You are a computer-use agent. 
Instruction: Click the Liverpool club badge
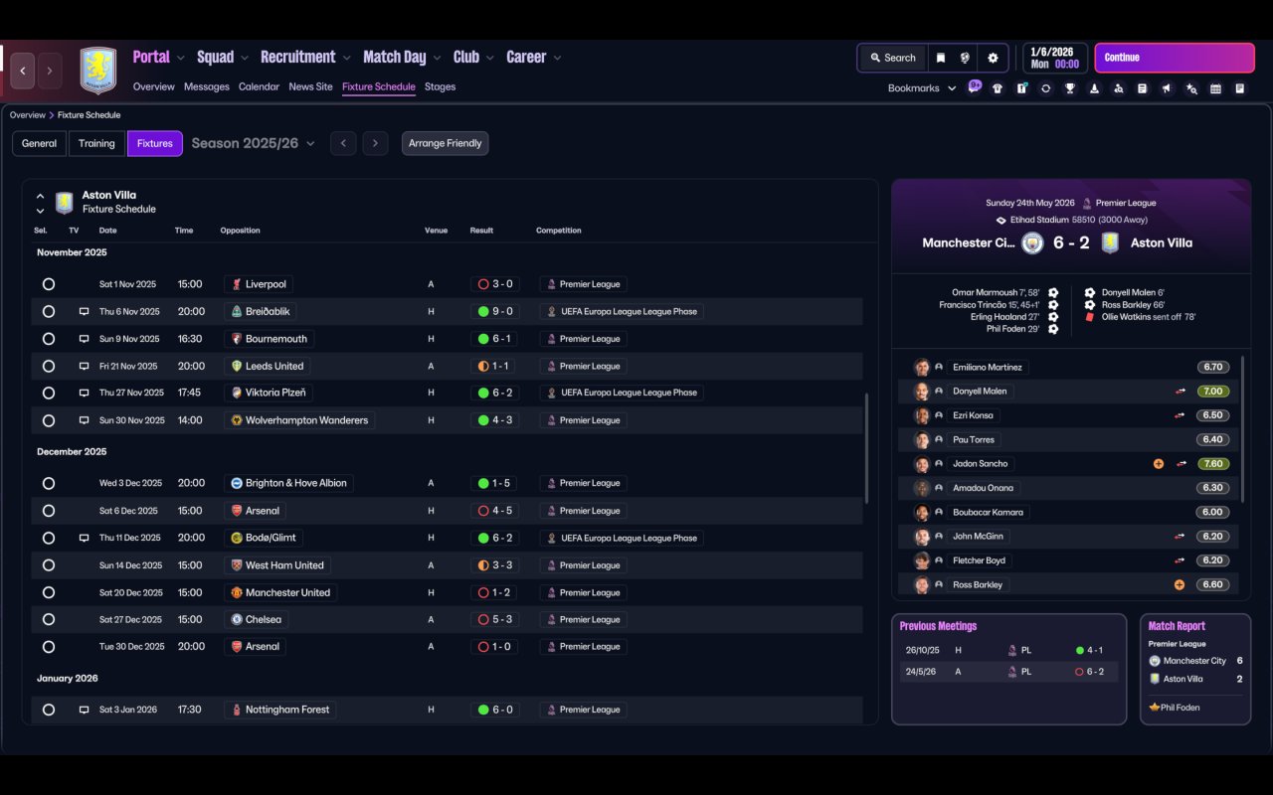[x=237, y=284]
